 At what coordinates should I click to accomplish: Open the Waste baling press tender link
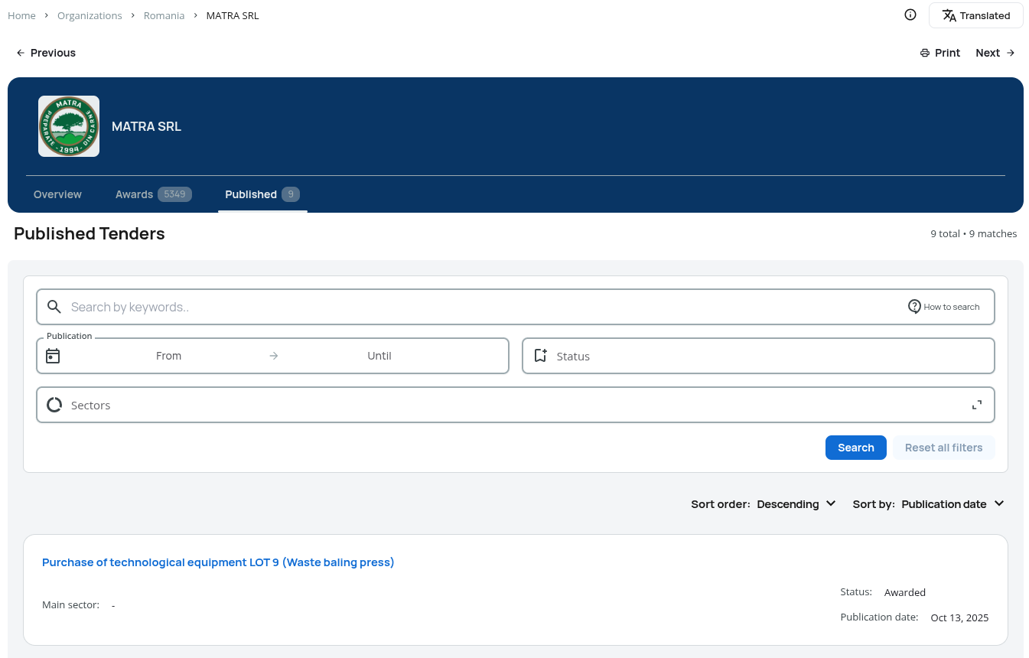pyautogui.click(x=218, y=562)
